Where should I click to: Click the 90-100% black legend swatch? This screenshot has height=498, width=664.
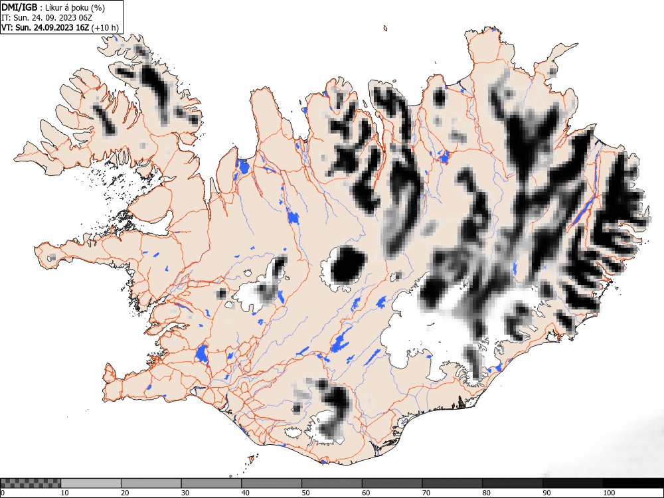tap(572, 483)
